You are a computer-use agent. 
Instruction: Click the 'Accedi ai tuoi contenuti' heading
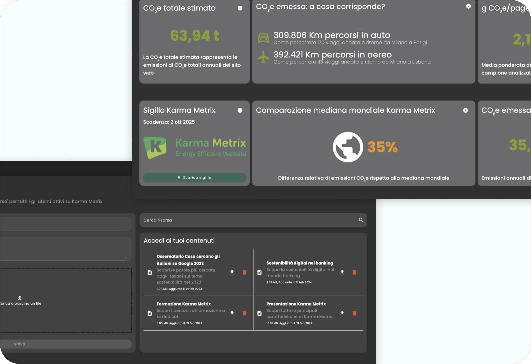coord(179,241)
